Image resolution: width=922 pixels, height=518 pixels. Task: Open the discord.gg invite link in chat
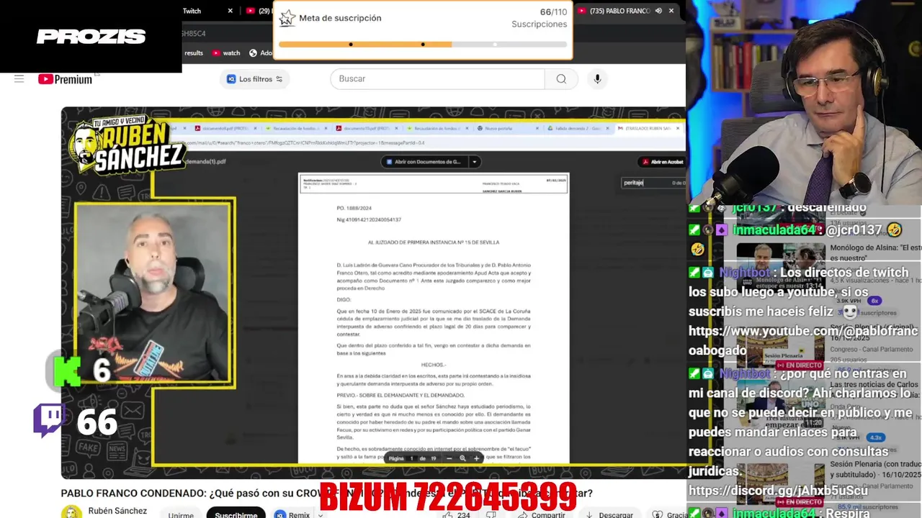coord(778,491)
